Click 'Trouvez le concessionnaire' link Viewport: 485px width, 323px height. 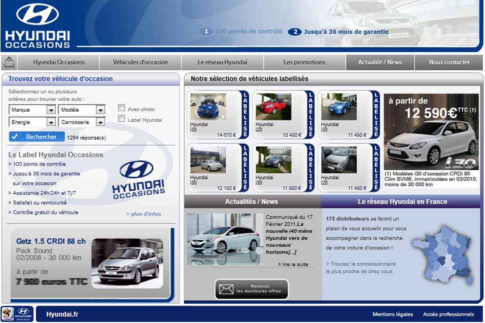pos(361,268)
